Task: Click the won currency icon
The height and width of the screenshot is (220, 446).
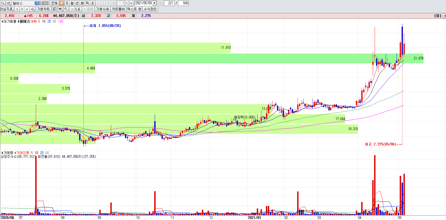Action: coord(60,9)
